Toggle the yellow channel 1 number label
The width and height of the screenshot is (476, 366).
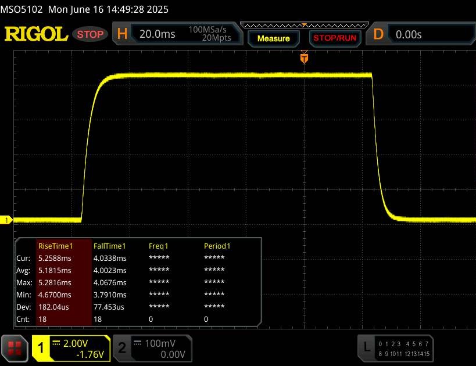pyautogui.click(x=41, y=348)
